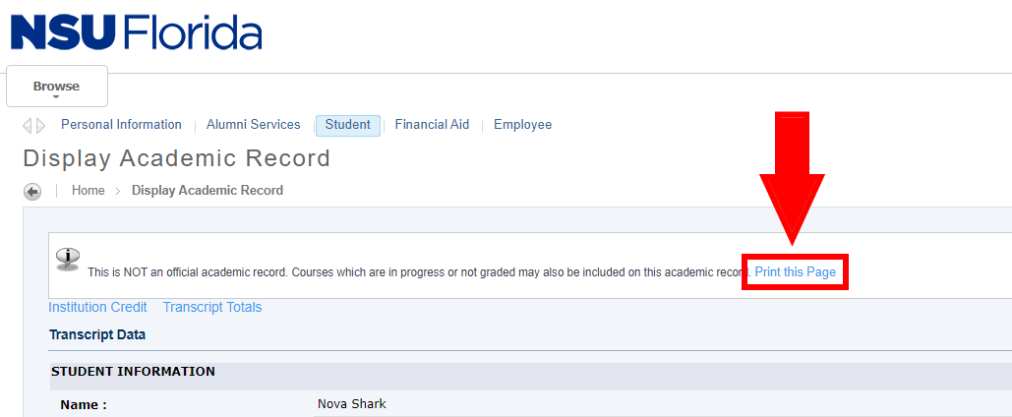Click the Print this Page link
The image size is (1012, 417).
[x=795, y=271]
